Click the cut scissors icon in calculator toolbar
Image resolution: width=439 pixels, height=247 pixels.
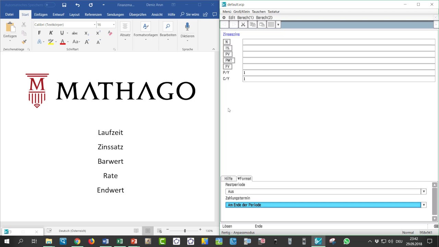coord(243,25)
